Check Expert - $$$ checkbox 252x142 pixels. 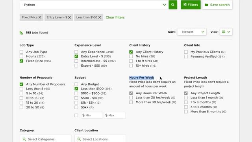76,66
